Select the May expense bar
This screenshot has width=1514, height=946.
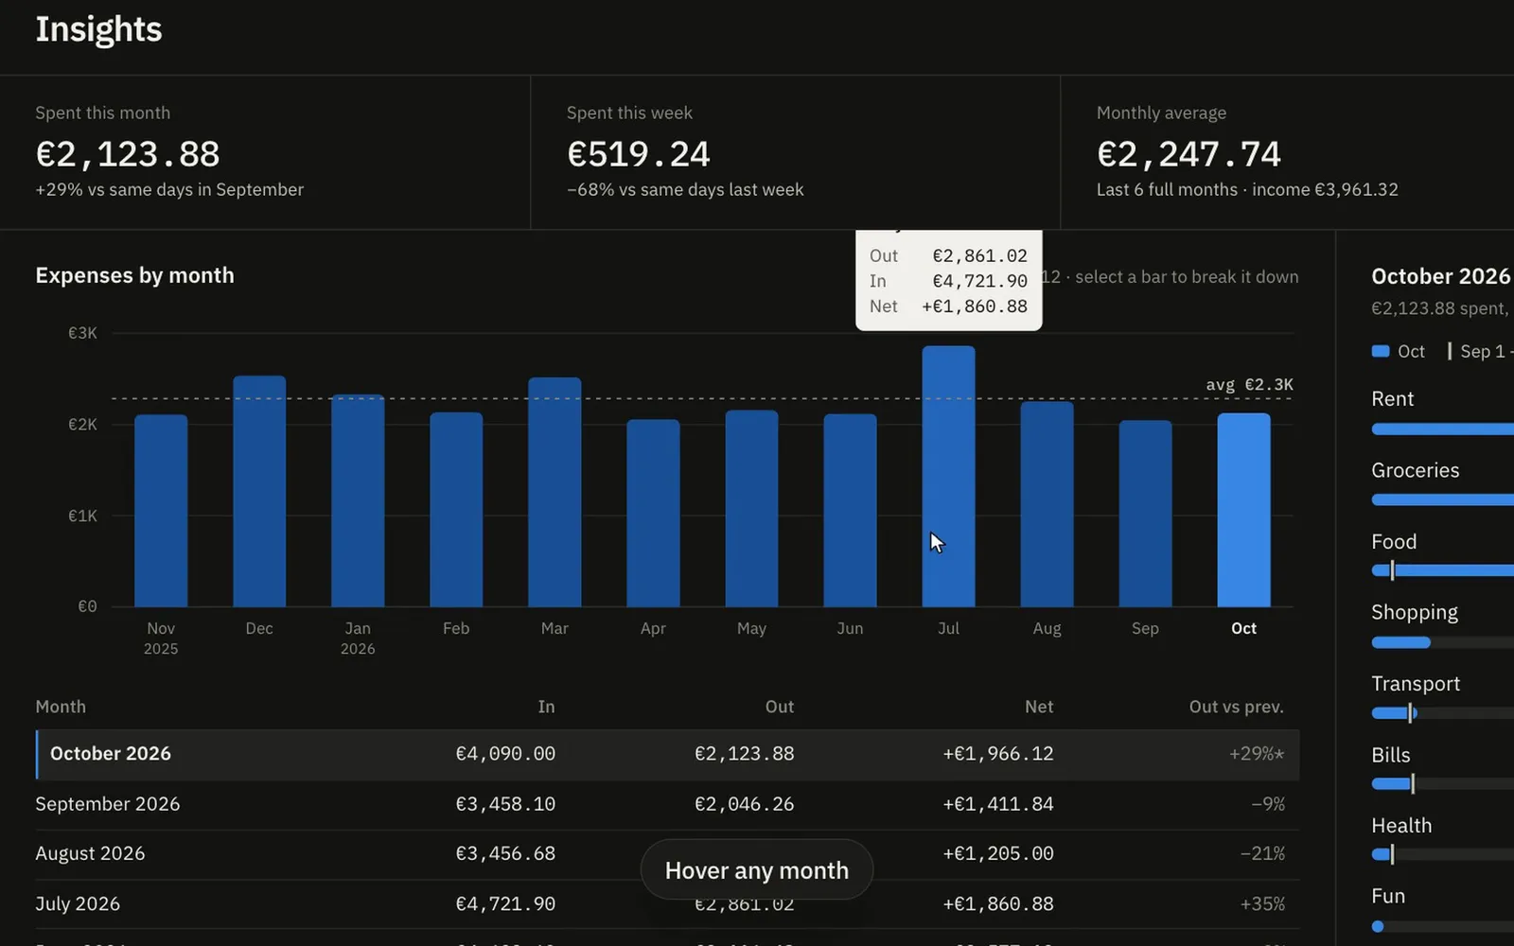(x=751, y=508)
